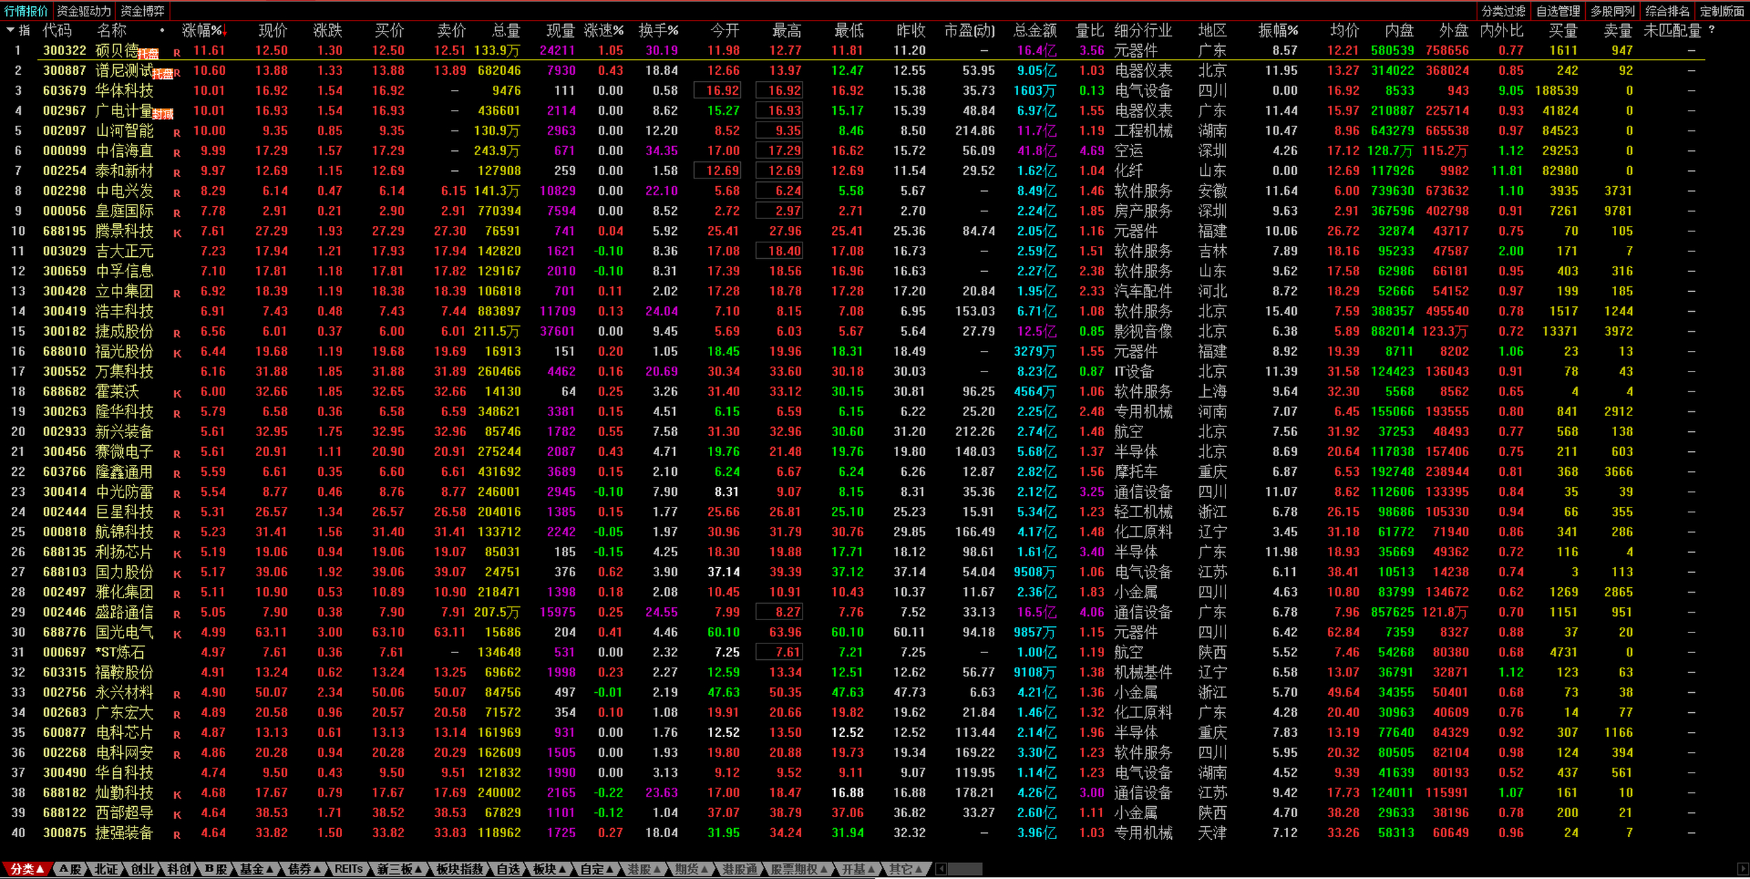This screenshot has width=1750, height=879.
Task: Click stock code 300875 捷强装备
Action: pyautogui.click(x=65, y=833)
